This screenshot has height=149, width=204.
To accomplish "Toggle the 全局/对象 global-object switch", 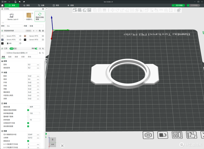I will [13, 48].
